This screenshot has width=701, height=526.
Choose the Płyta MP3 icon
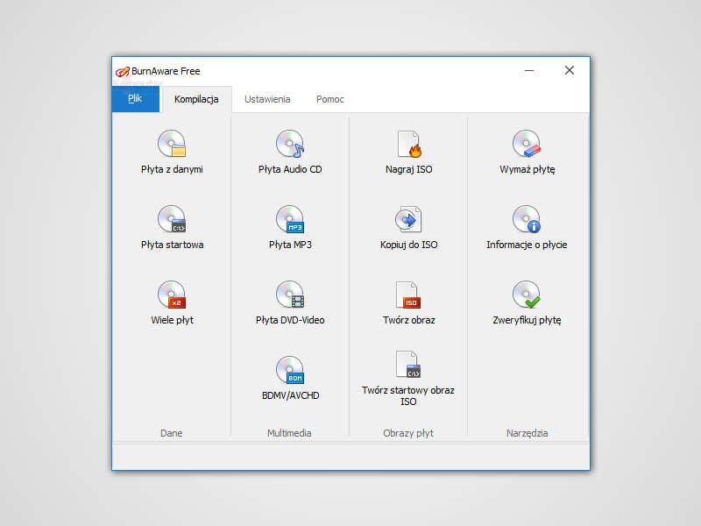(289, 218)
